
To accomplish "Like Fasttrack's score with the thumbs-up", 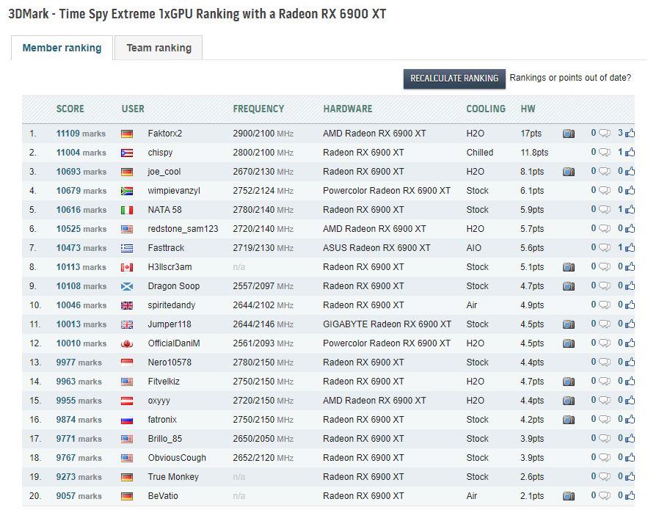I will point(630,247).
